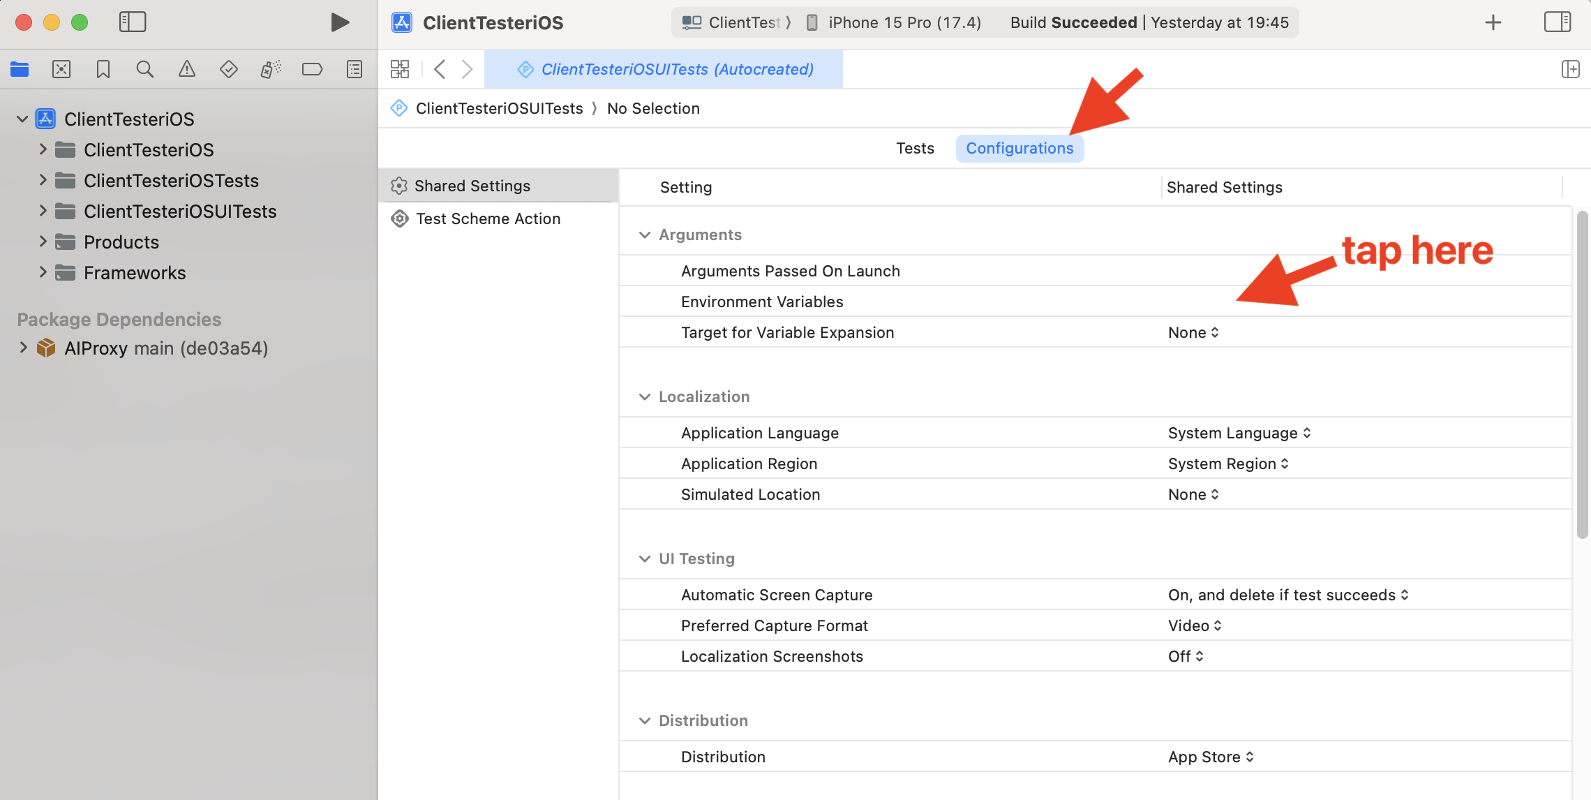1591x800 pixels.
Task: Expand the Products folder
Action: tap(43, 242)
